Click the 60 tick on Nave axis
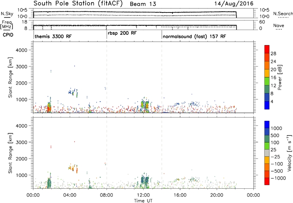 click(x=262, y=22)
